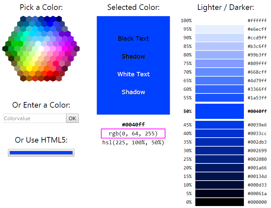Viewport: 271px width, 208px height.
Task: Click the #0040ff hex code label
Action: click(x=133, y=124)
